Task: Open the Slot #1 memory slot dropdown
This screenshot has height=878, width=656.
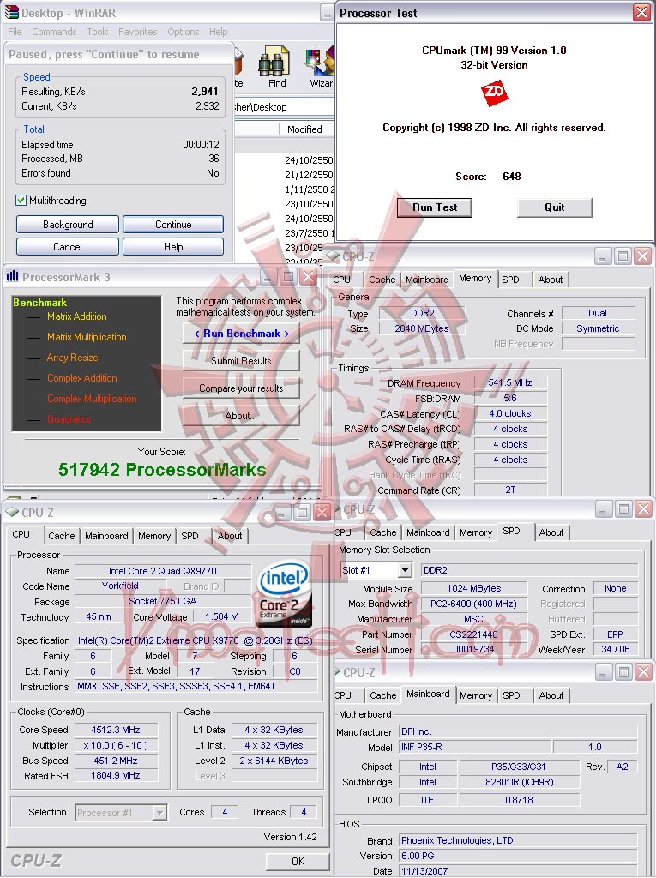Action: pos(405,570)
